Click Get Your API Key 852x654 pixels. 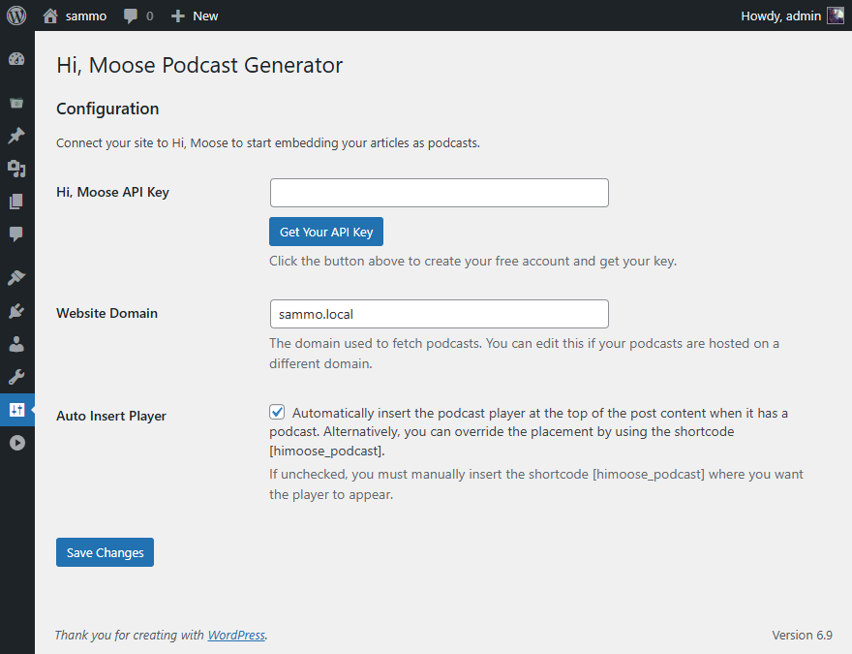click(x=325, y=232)
